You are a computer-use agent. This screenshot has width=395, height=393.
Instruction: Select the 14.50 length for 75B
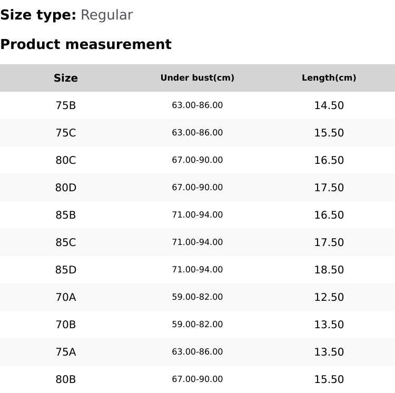coord(329,105)
